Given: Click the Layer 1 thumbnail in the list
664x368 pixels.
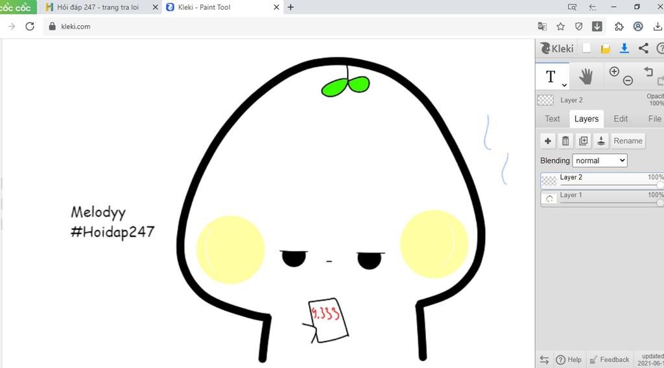Looking at the screenshot, I should pos(549,199).
